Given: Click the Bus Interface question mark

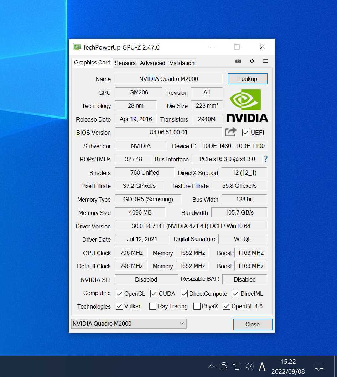Looking at the screenshot, I should (x=266, y=159).
